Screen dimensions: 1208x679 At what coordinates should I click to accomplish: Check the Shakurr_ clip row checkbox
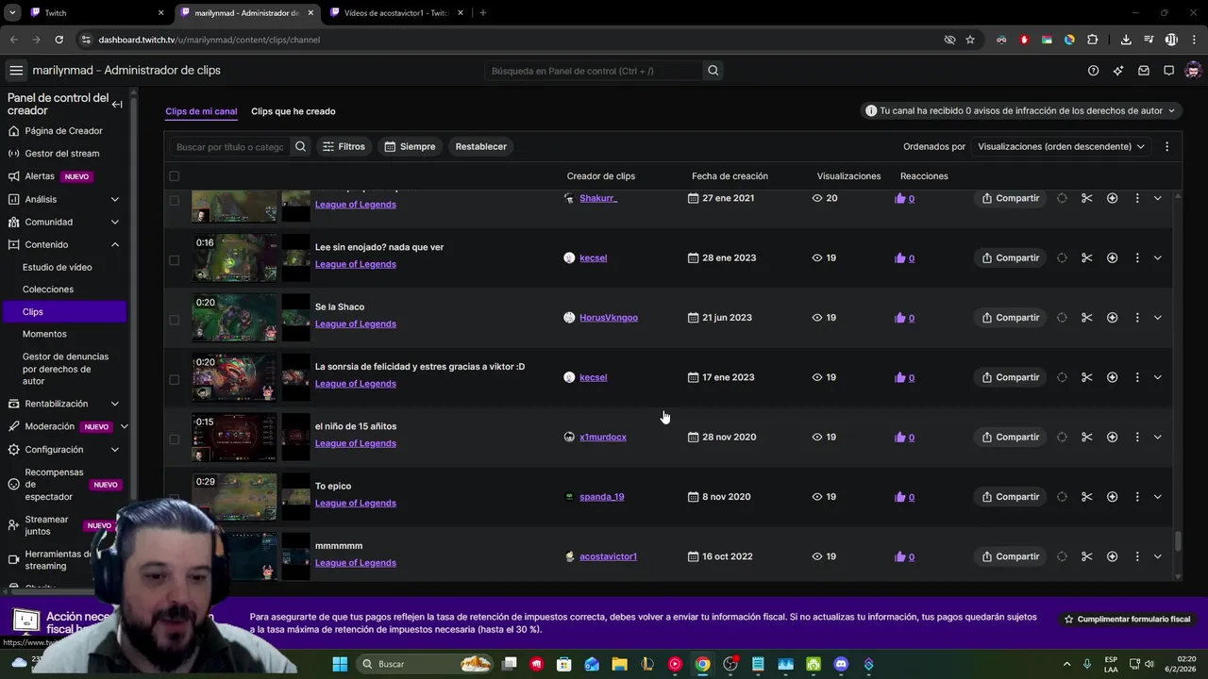(x=174, y=200)
